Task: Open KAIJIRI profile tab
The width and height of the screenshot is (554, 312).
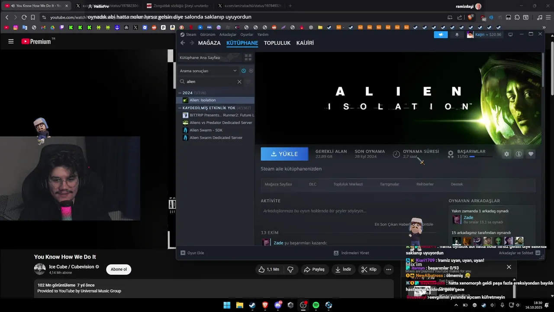Action: coord(305,43)
